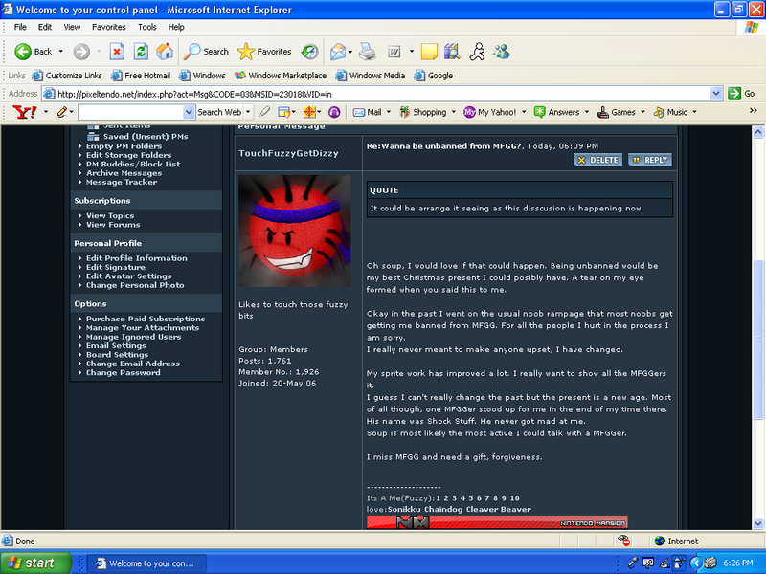Click the Yahoo! Games controller icon
The width and height of the screenshot is (766, 574).
[x=602, y=112]
